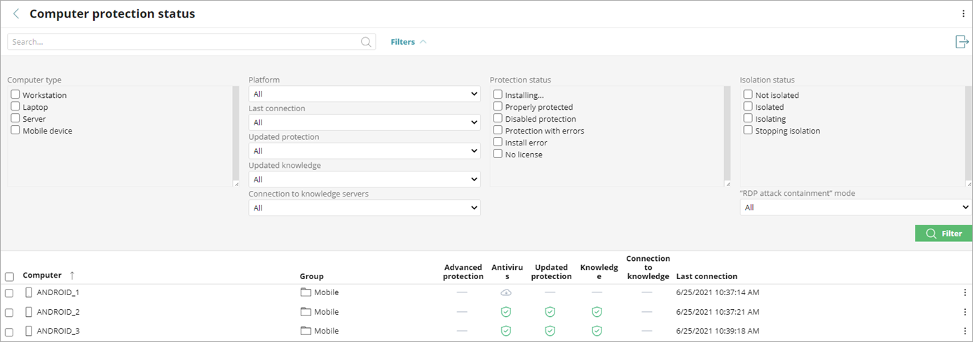
Task: Expand the Last connection dropdown
Action: tap(364, 122)
